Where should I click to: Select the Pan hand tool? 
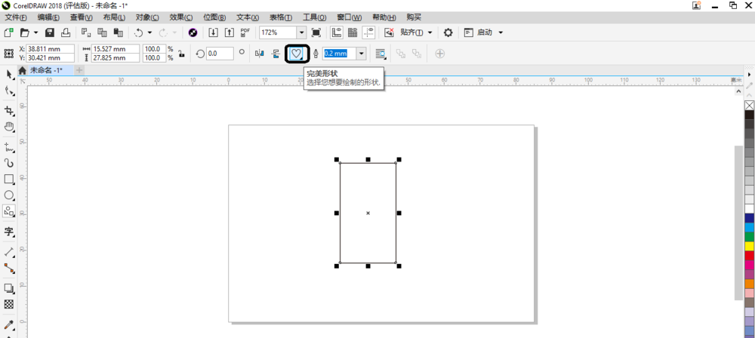(x=8, y=127)
